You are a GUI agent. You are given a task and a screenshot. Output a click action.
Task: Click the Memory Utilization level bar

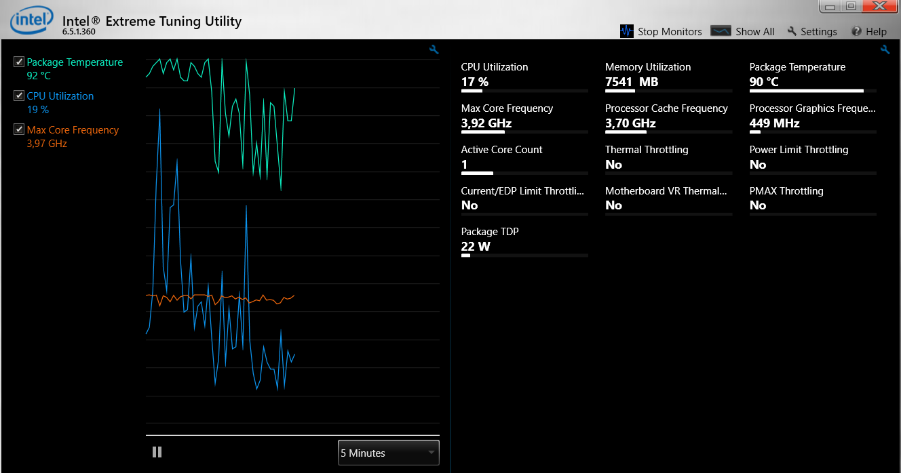tap(669, 91)
